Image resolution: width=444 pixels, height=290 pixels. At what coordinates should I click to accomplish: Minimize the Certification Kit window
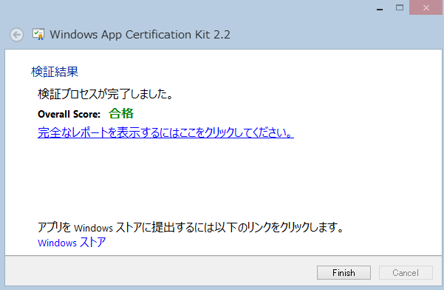point(380,8)
